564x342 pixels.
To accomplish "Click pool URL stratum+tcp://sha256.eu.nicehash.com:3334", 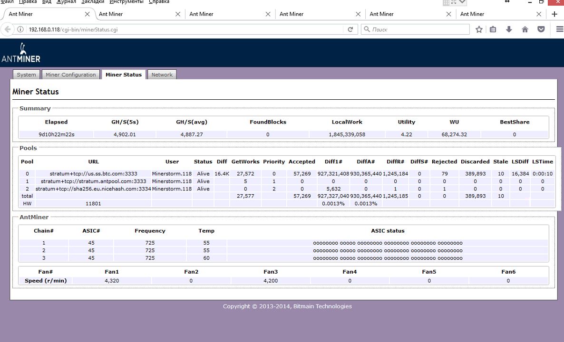I will [x=93, y=189].
